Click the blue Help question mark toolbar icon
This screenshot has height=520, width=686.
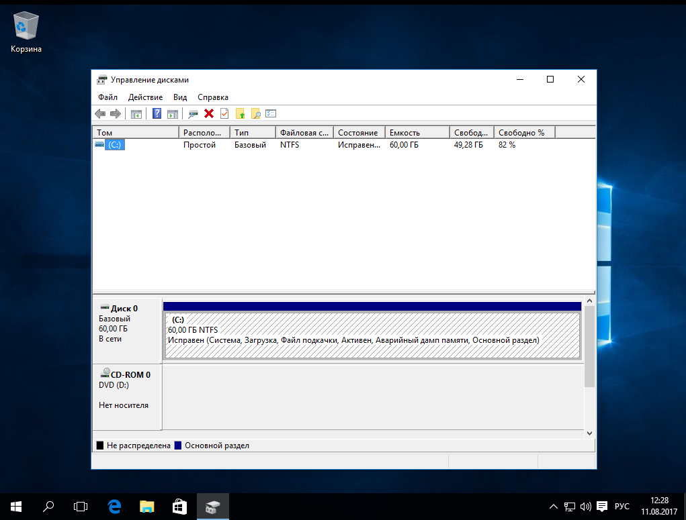pos(157,114)
